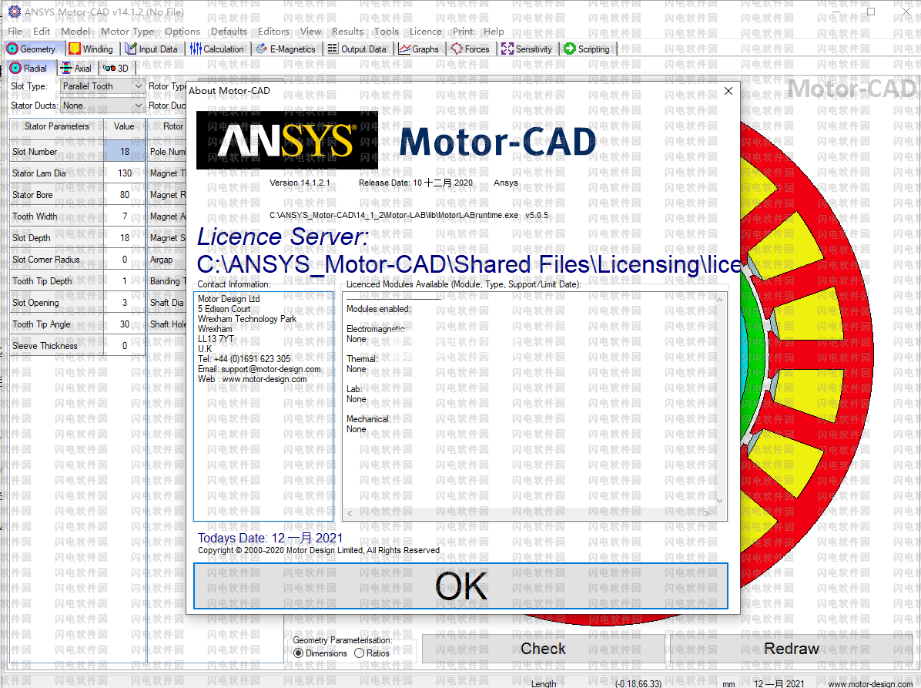Select the Radial view tab
The height and width of the screenshot is (688, 921).
[x=28, y=68]
